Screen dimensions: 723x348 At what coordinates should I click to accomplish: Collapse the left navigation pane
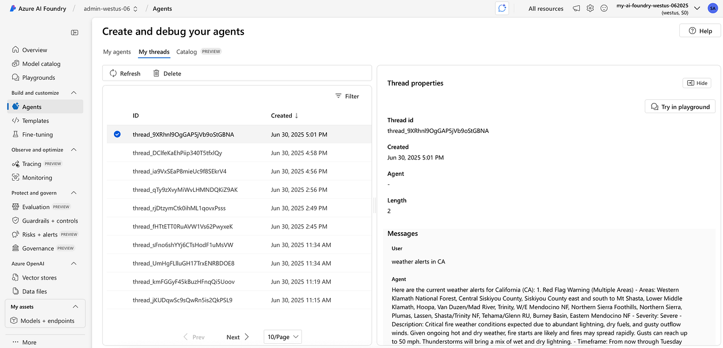(x=75, y=32)
